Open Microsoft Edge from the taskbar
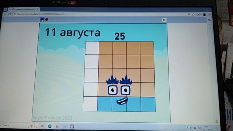Viewport: 233px width, 131px height. pyautogui.click(x=50, y=126)
